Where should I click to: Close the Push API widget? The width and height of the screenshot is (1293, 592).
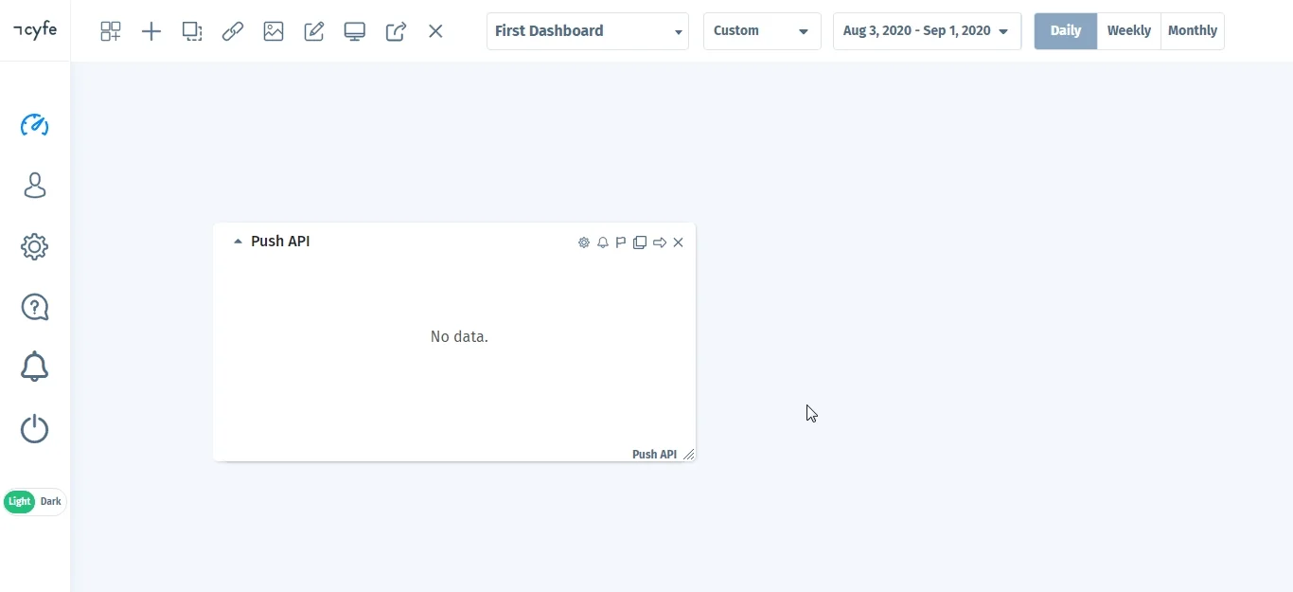pos(679,242)
